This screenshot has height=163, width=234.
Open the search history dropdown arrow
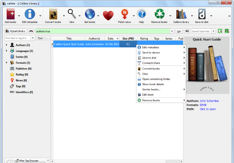[x=172, y=31]
